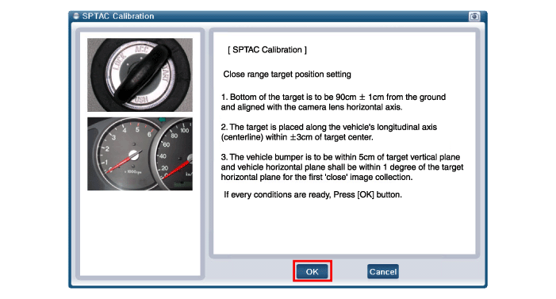Click the round application icon beside the title
The height and width of the screenshot is (299, 556).
[76, 16]
